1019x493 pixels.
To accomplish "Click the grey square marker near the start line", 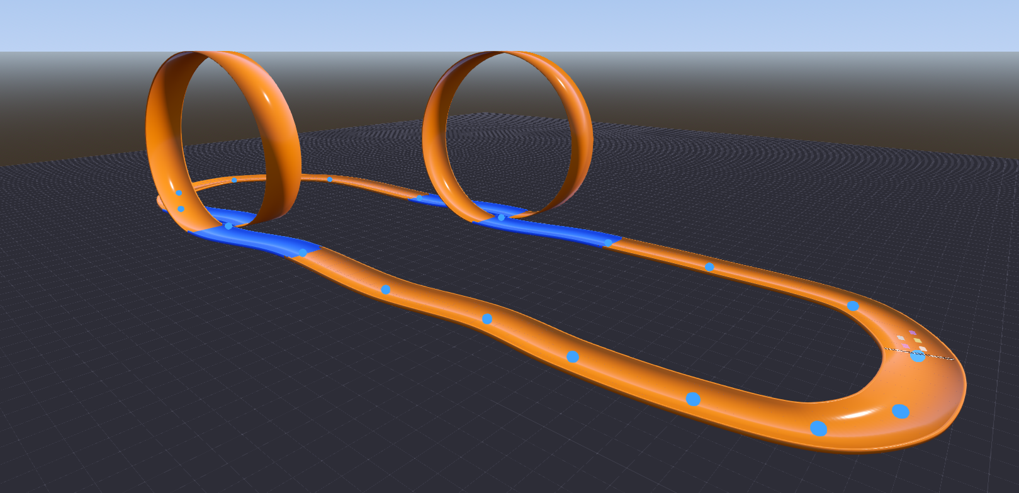I will point(901,337).
